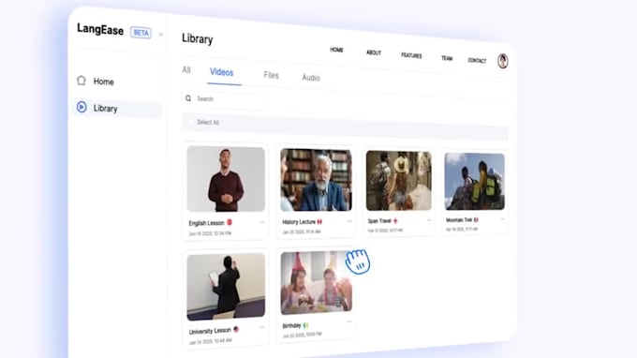Screen dimensions: 637x358
Task: Open the English Lesson video thumbnail
Action: click(226, 179)
